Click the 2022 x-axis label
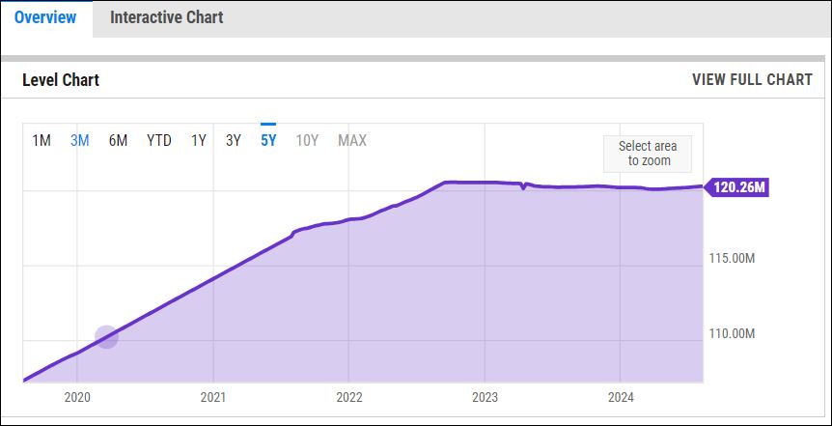The width and height of the screenshot is (832, 426). coord(349,397)
